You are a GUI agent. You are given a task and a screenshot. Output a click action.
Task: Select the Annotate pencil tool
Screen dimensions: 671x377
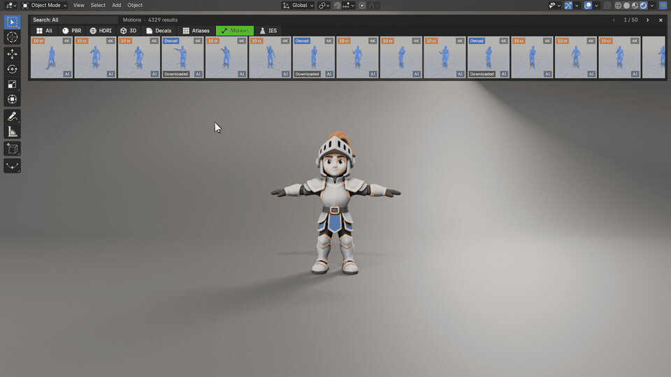tap(12, 117)
